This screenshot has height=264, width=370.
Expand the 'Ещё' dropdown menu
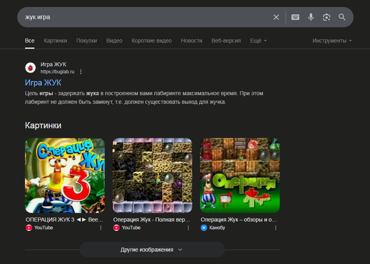pos(258,41)
